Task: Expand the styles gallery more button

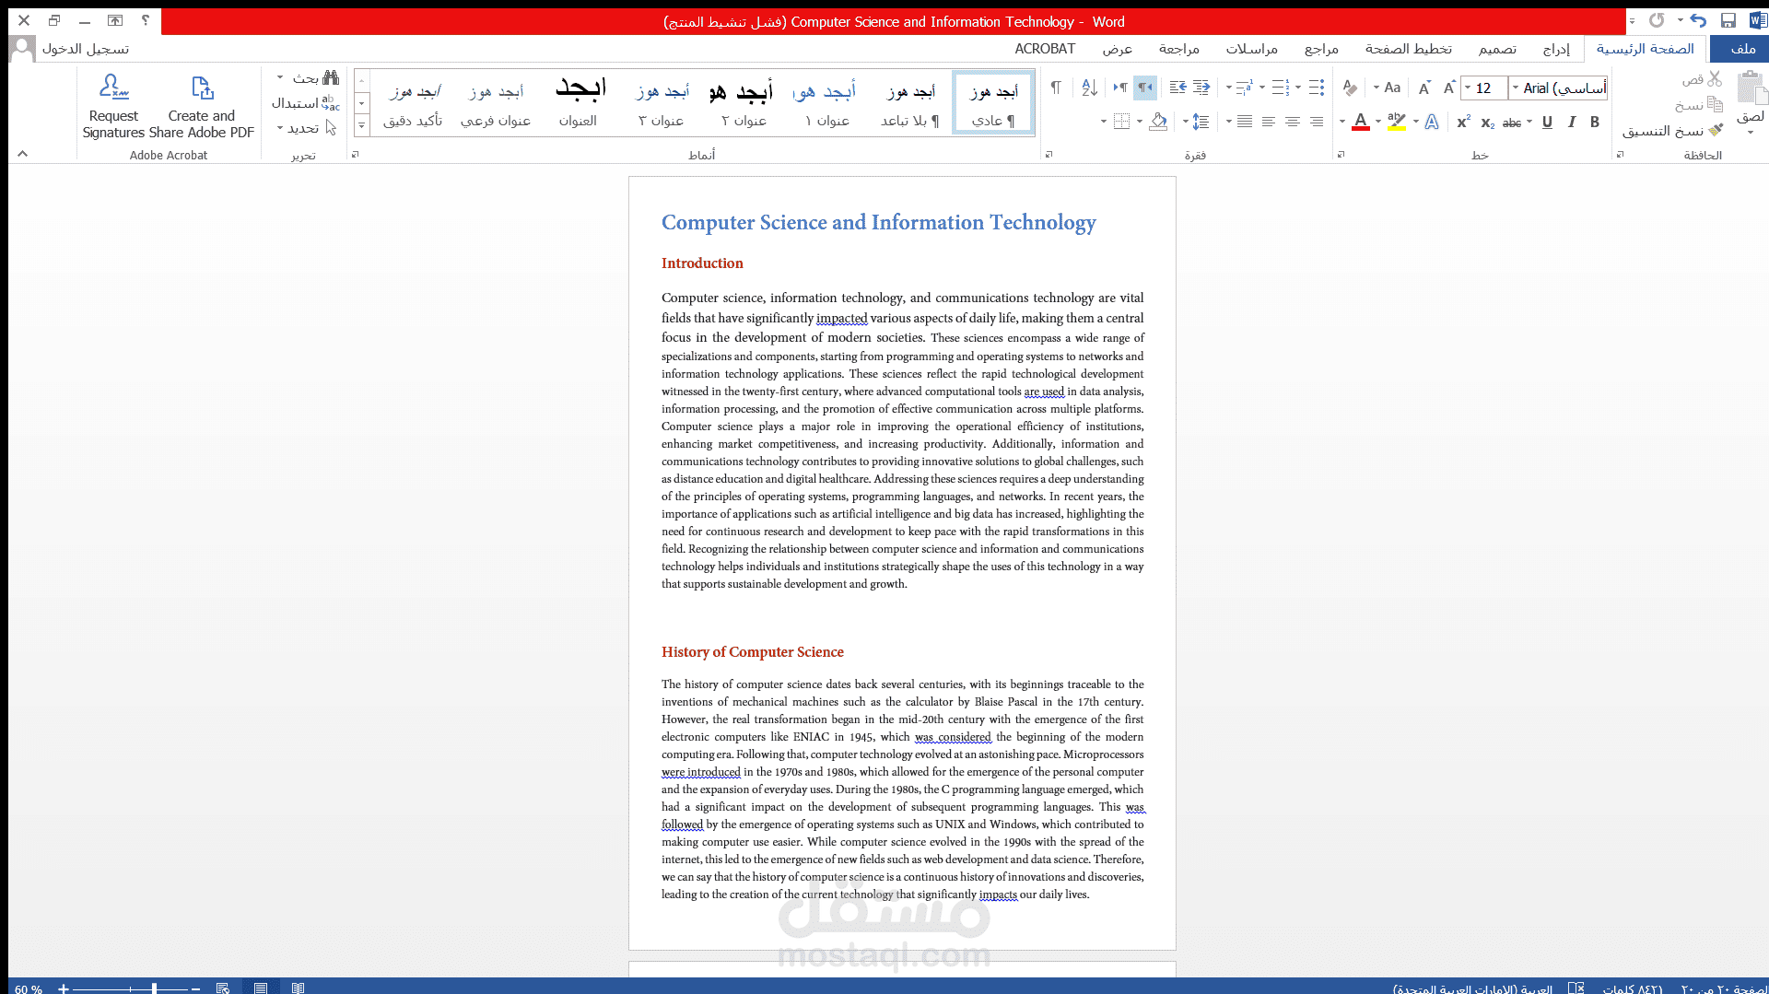Action: (361, 126)
